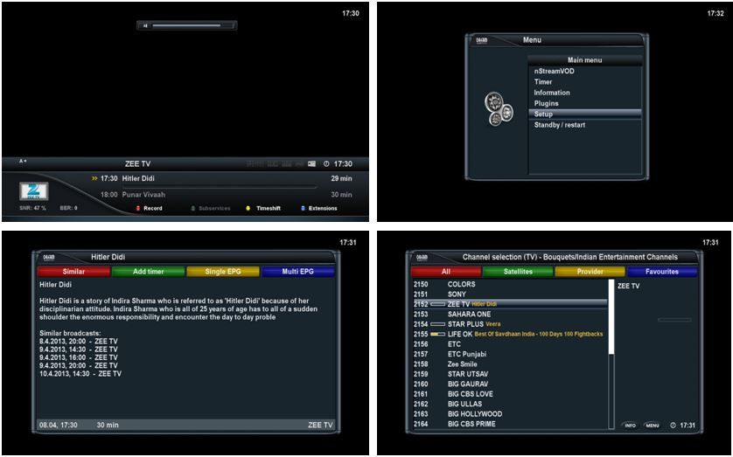Screen dimensions: 733x457
Task: Click the 29 min remaining time
Action: pos(342,179)
